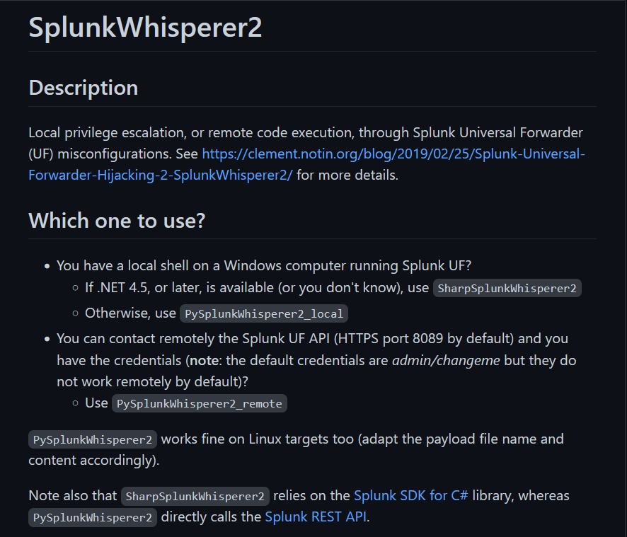Click the Description section heading
Viewport: 627px width, 537px height.
click(84, 88)
